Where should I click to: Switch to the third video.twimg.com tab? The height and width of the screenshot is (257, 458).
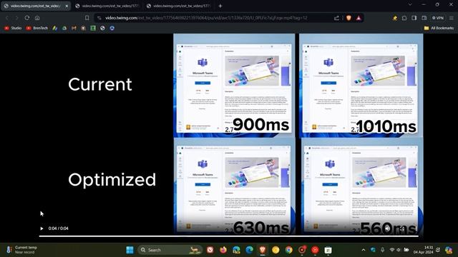click(178, 6)
